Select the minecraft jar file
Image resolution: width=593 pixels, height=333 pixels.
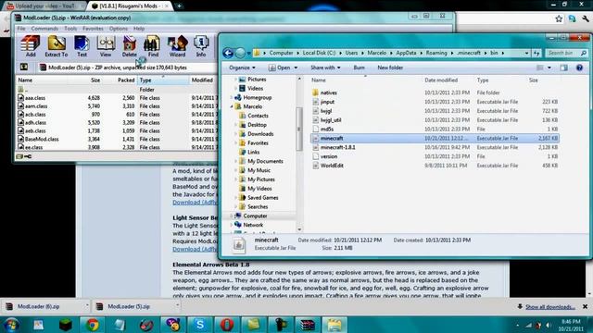click(x=435, y=138)
